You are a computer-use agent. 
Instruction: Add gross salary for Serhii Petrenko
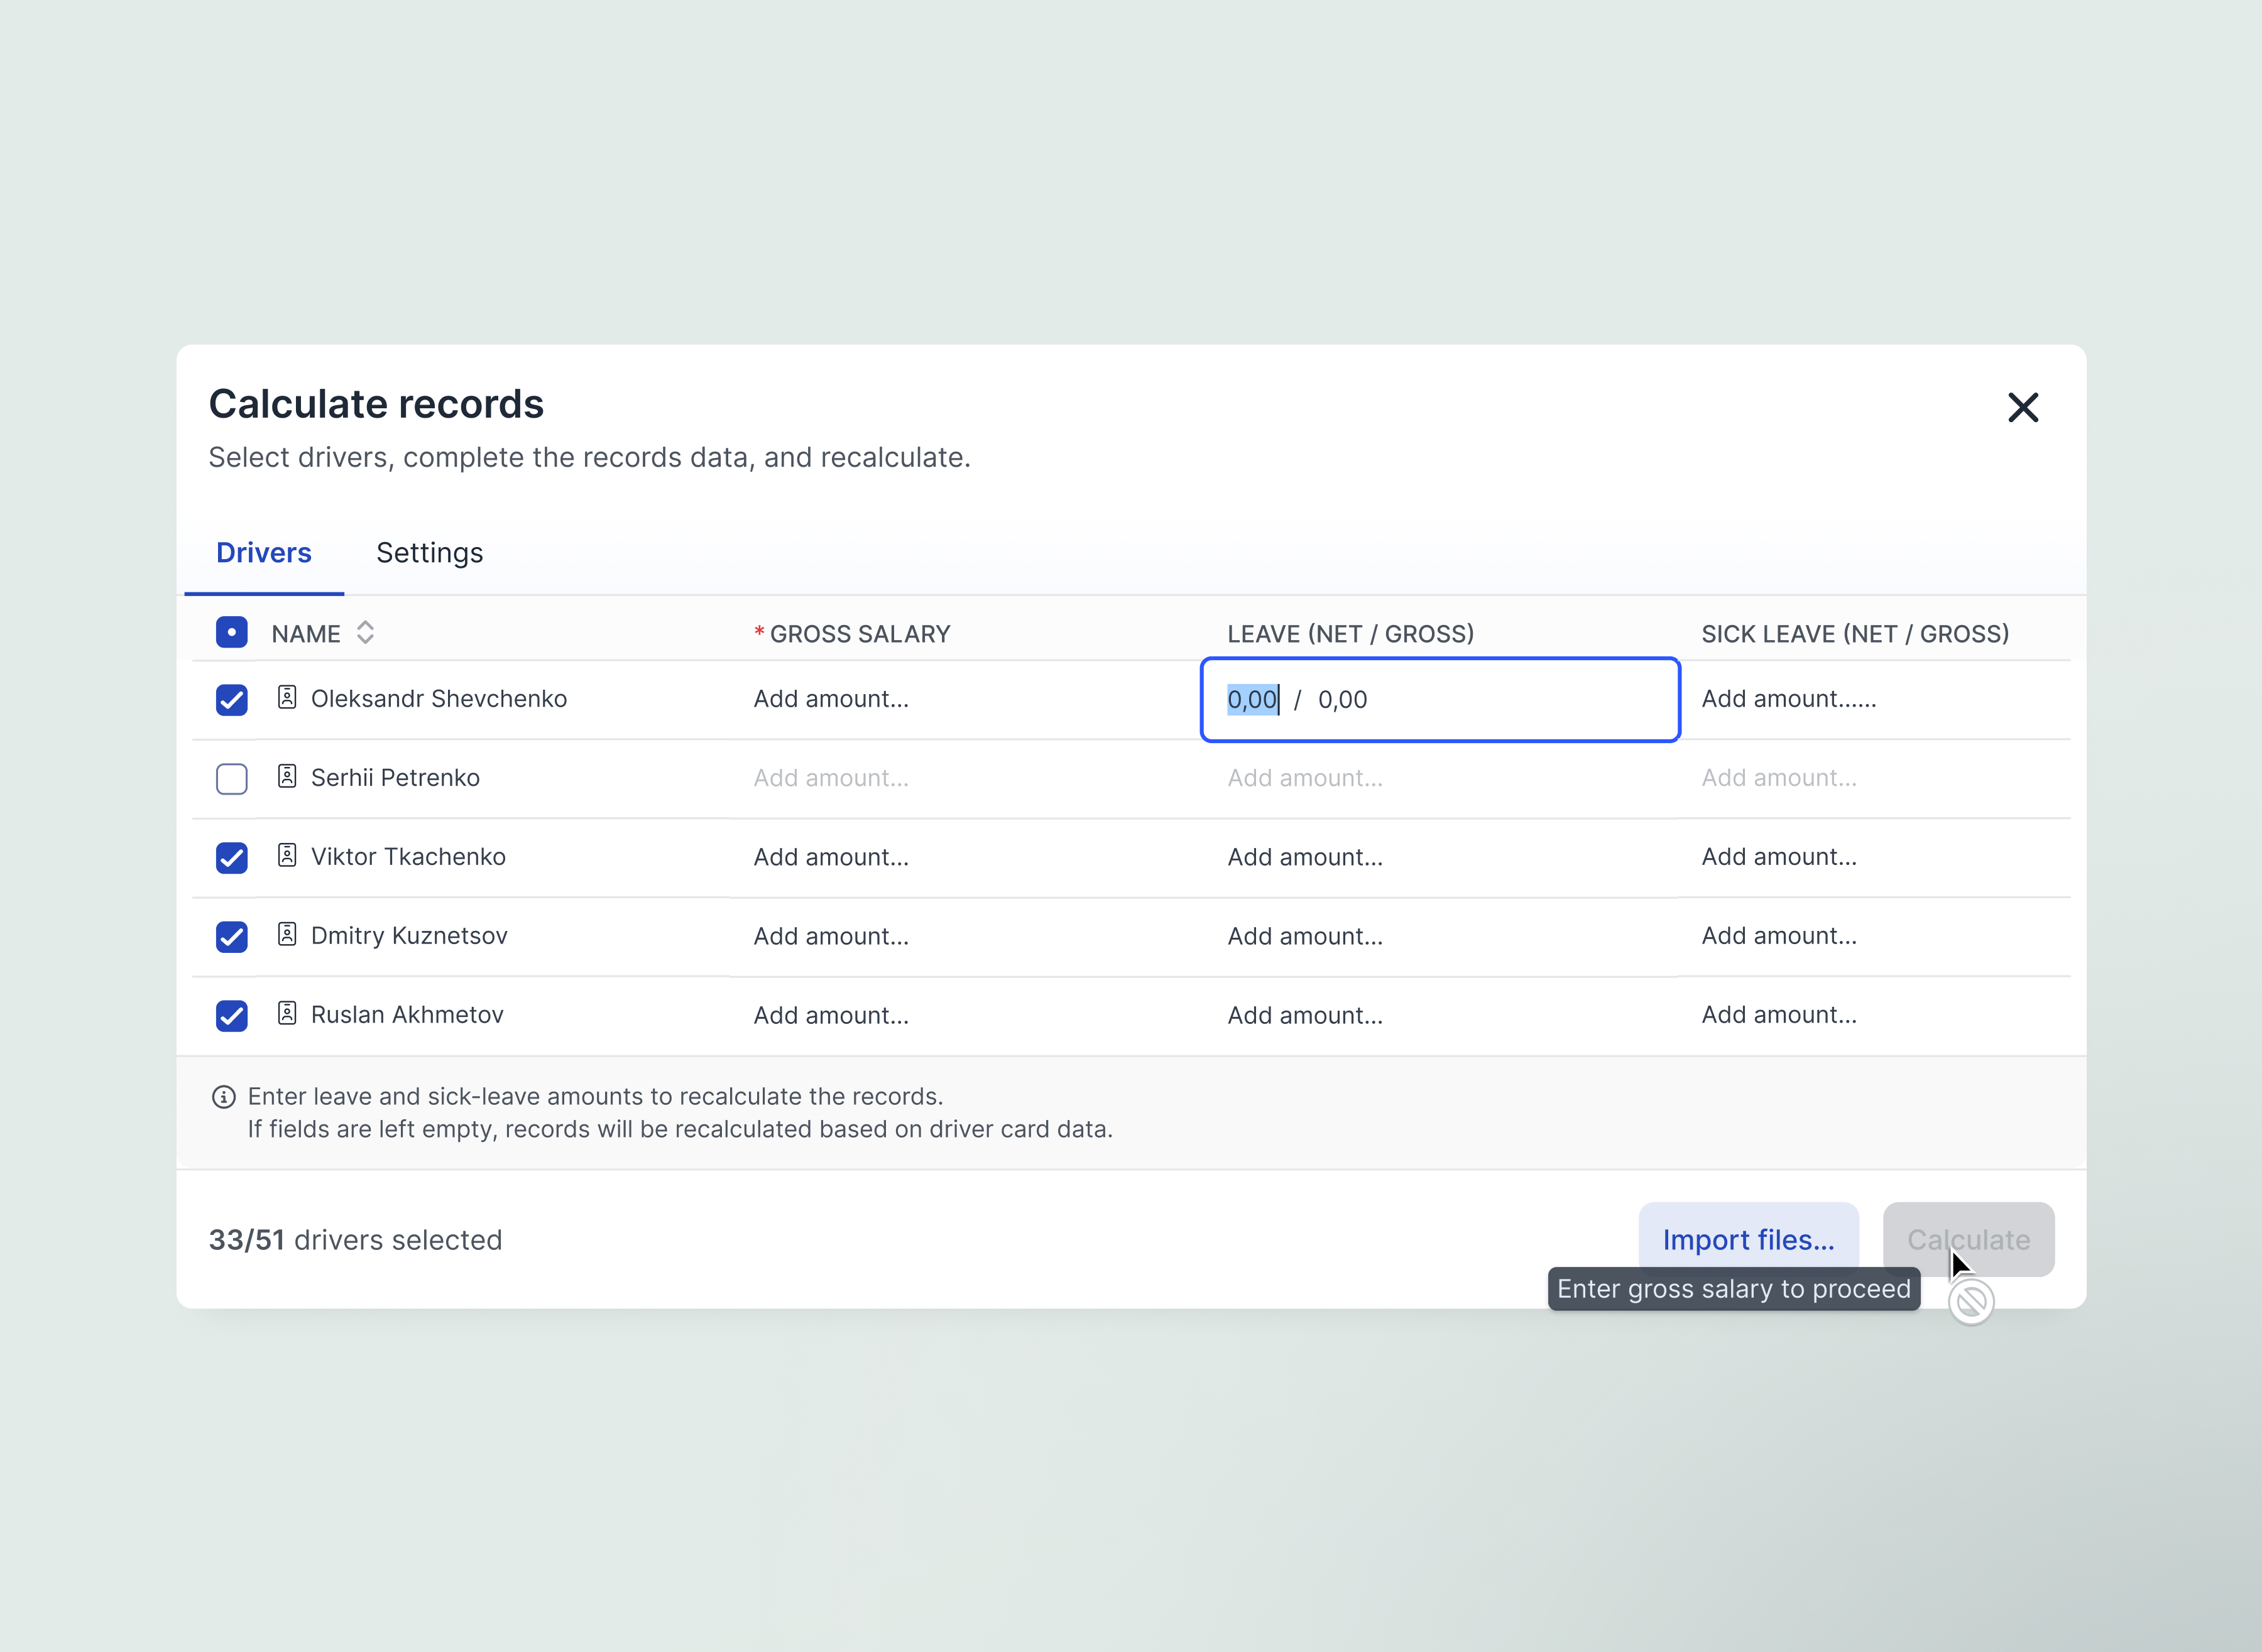coord(831,778)
